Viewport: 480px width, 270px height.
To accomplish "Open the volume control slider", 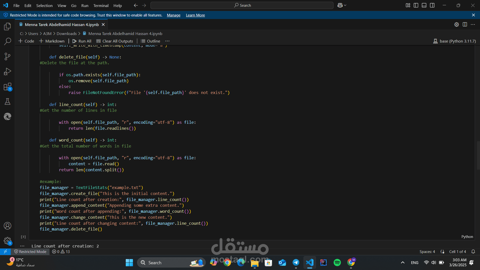I will click(x=433, y=262).
